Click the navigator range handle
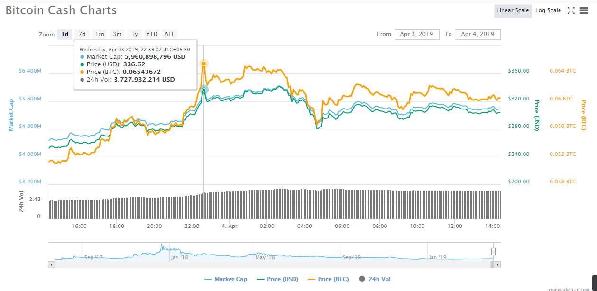The height and width of the screenshot is (291, 597). (x=494, y=252)
